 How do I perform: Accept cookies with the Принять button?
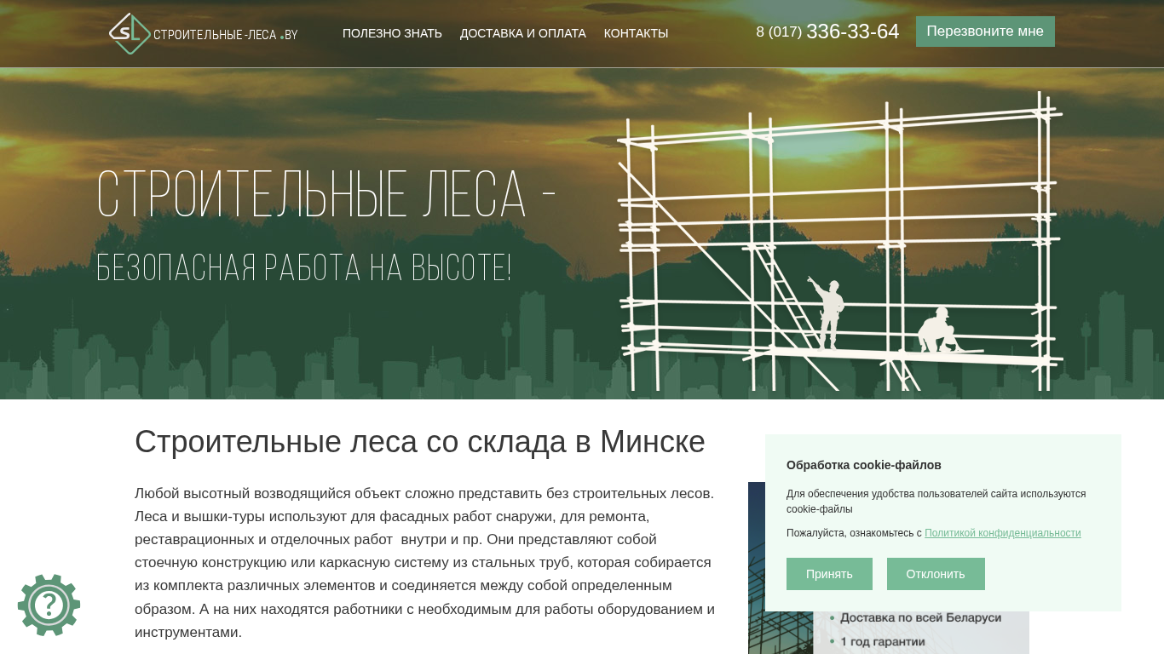pos(829,574)
